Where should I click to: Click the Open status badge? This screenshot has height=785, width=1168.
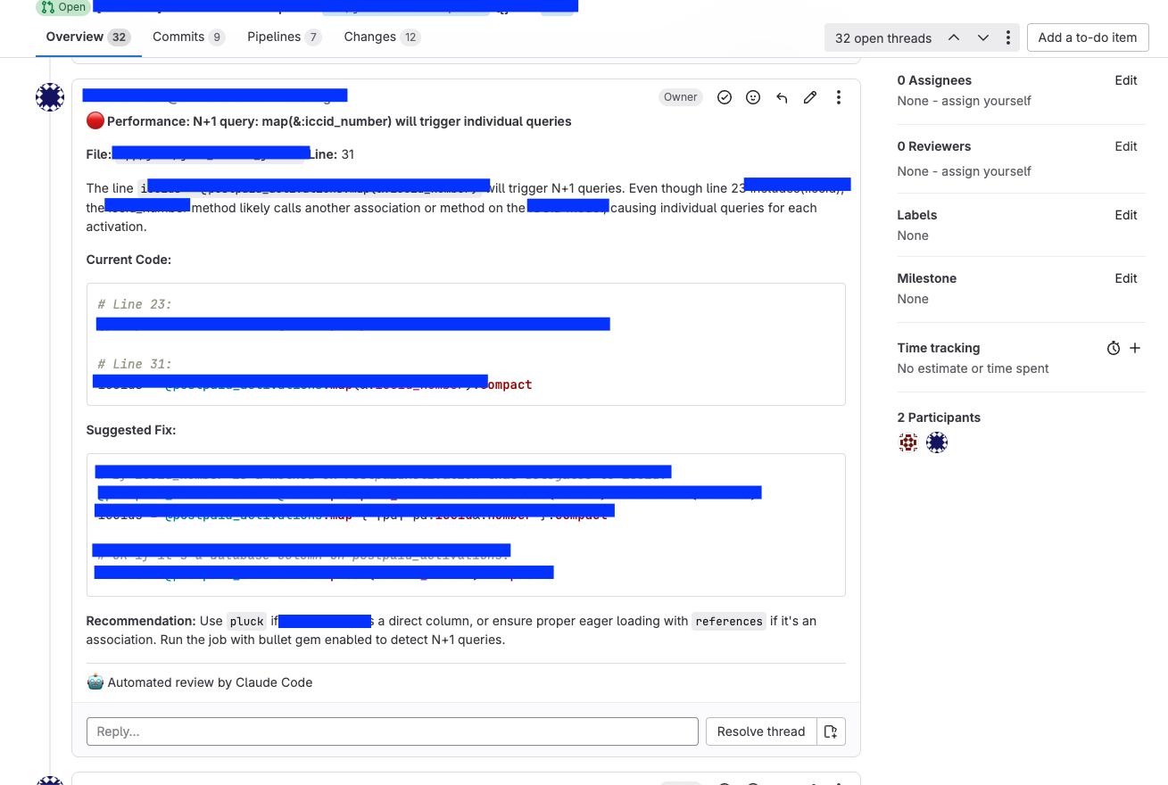coord(63,7)
